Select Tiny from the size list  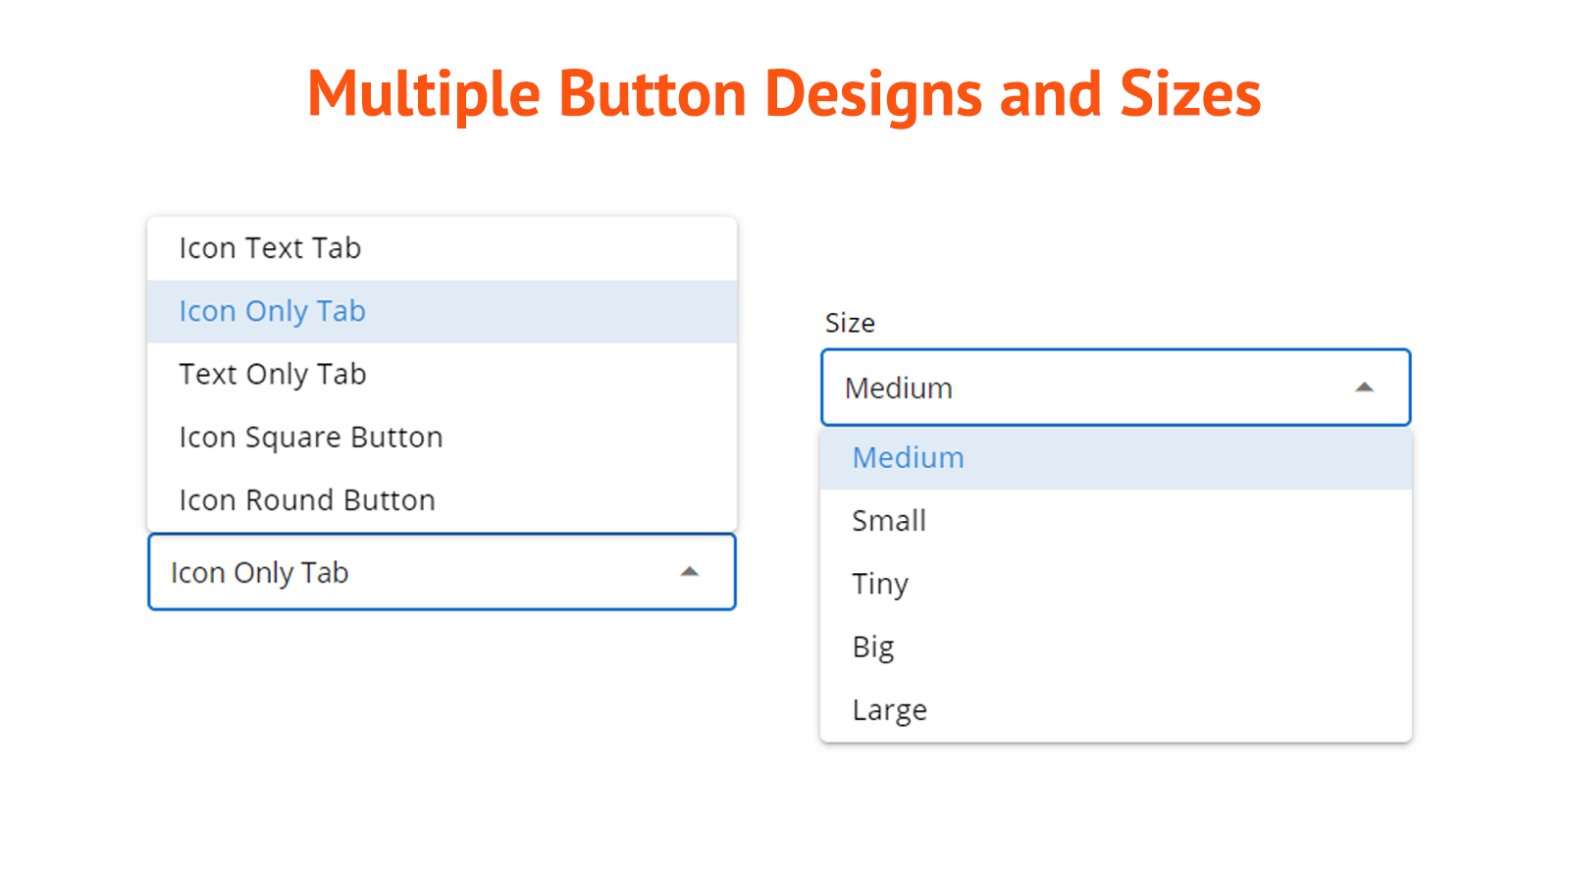[879, 584]
